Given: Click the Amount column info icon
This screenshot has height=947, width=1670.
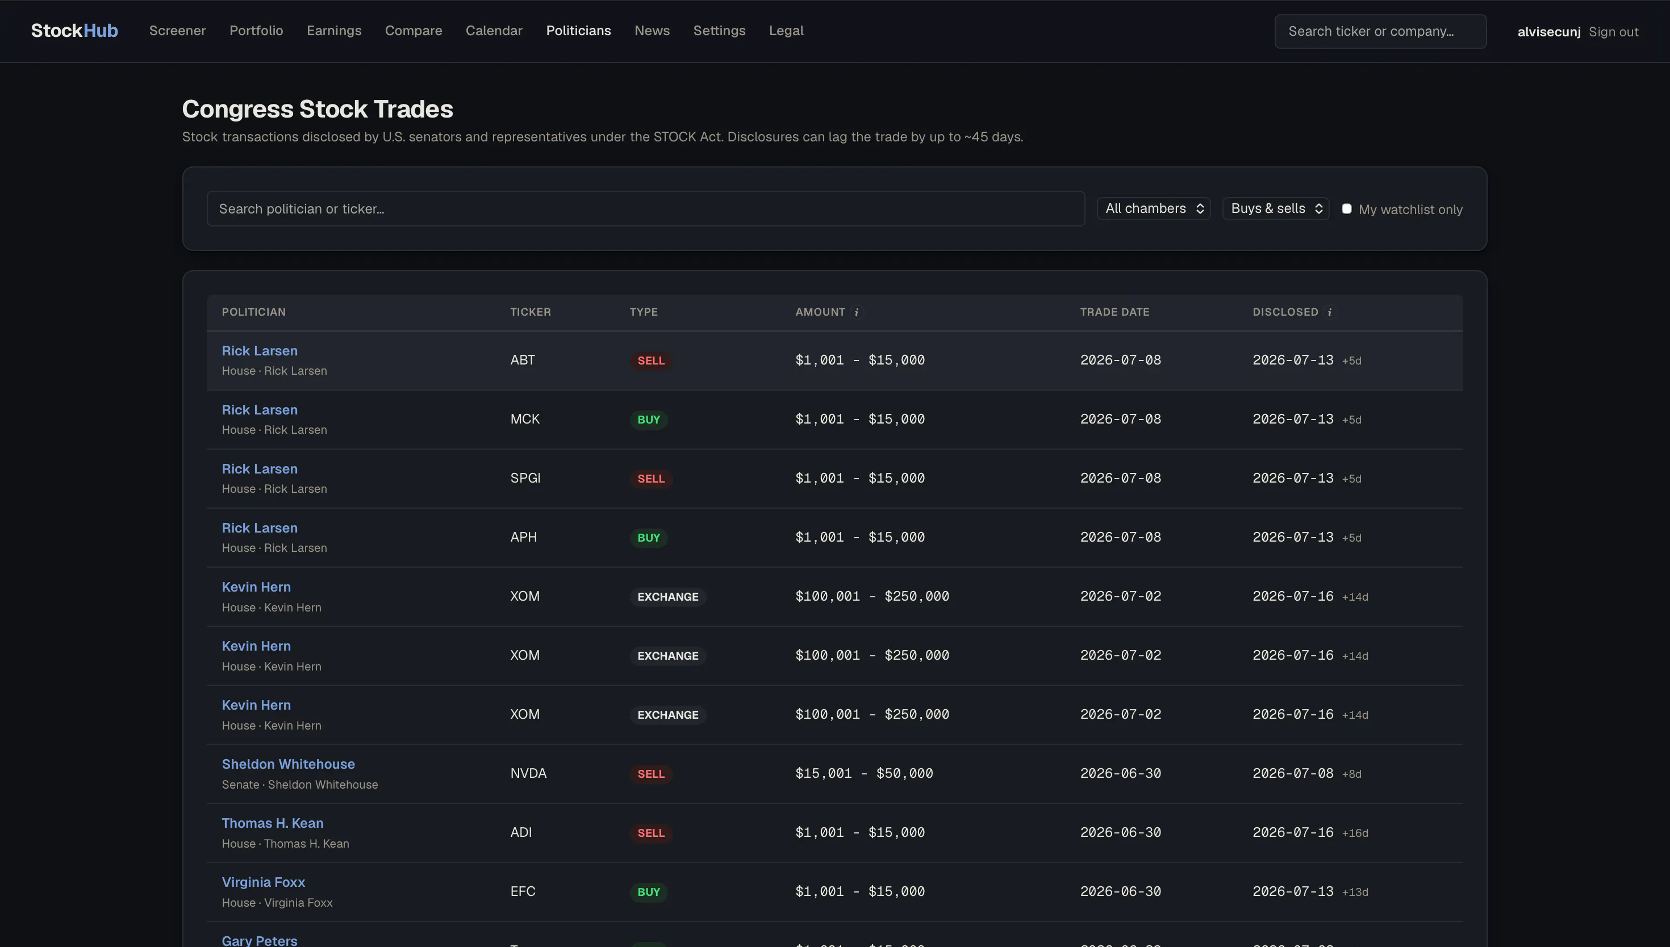Looking at the screenshot, I should 857,312.
